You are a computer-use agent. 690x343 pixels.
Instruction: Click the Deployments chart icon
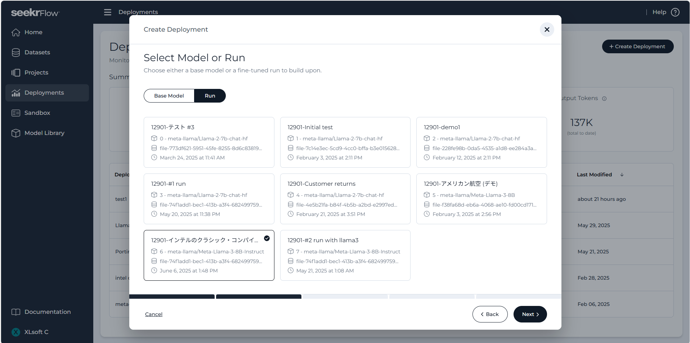point(15,93)
